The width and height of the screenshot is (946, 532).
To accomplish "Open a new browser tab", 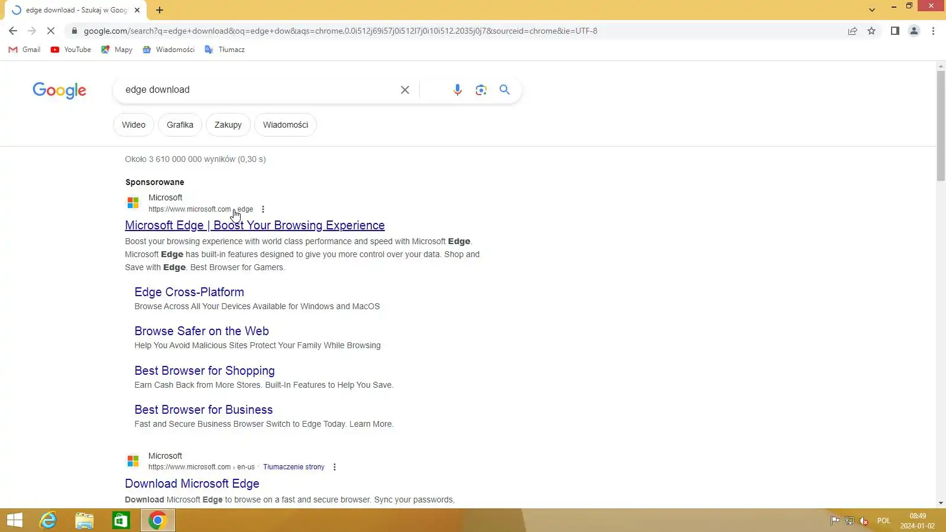I will 160,10.
